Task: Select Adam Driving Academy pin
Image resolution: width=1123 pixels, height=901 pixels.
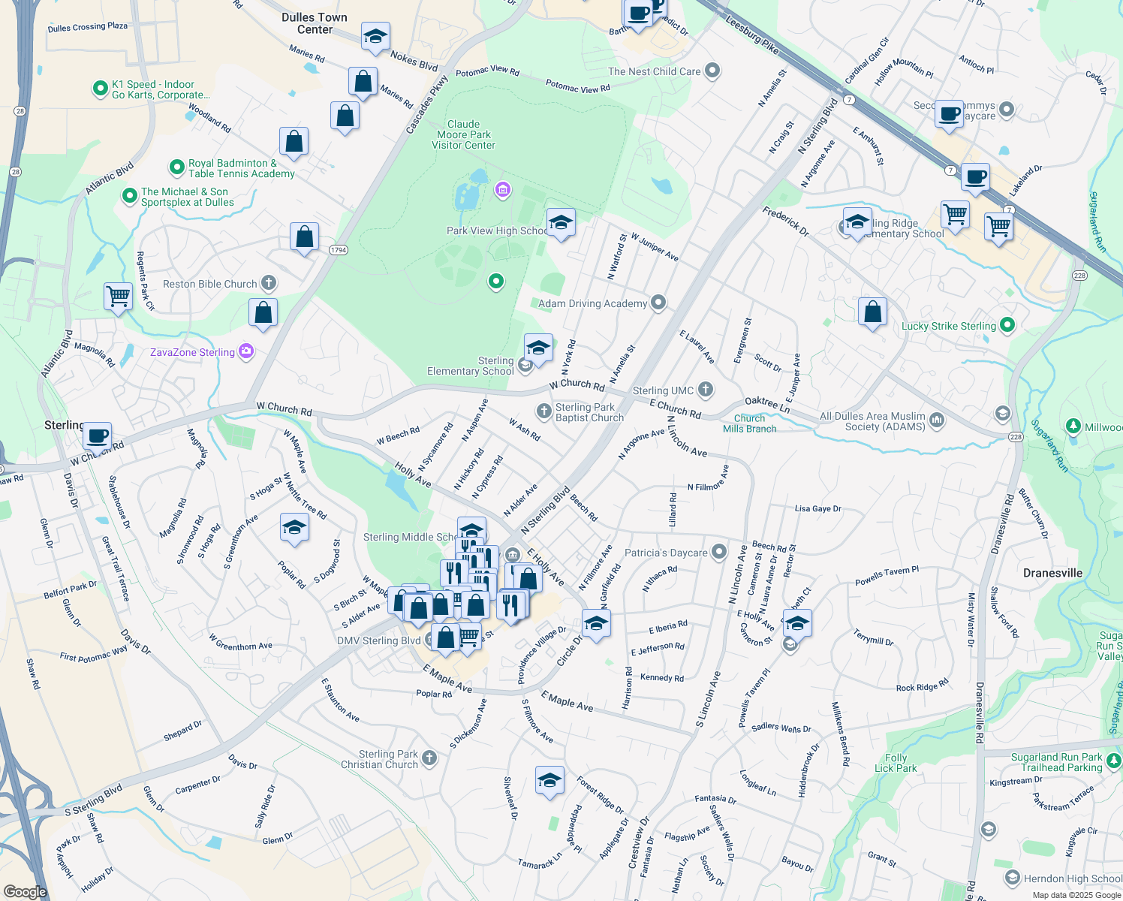Action: pyautogui.click(x=658, y=303)
